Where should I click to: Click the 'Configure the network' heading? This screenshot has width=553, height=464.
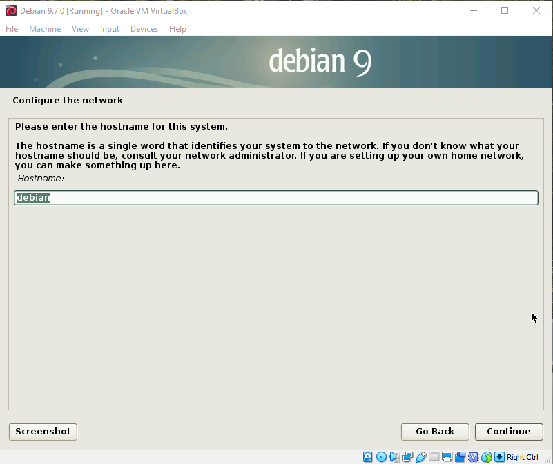(68, 101)
